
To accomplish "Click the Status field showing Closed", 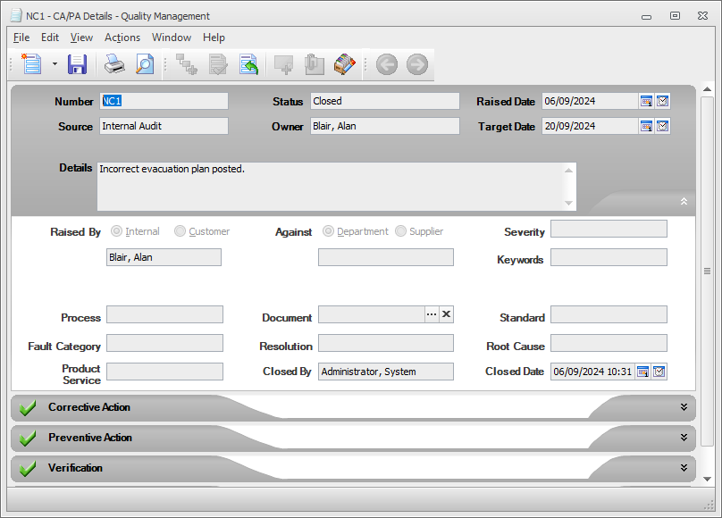I will point(385,101).
